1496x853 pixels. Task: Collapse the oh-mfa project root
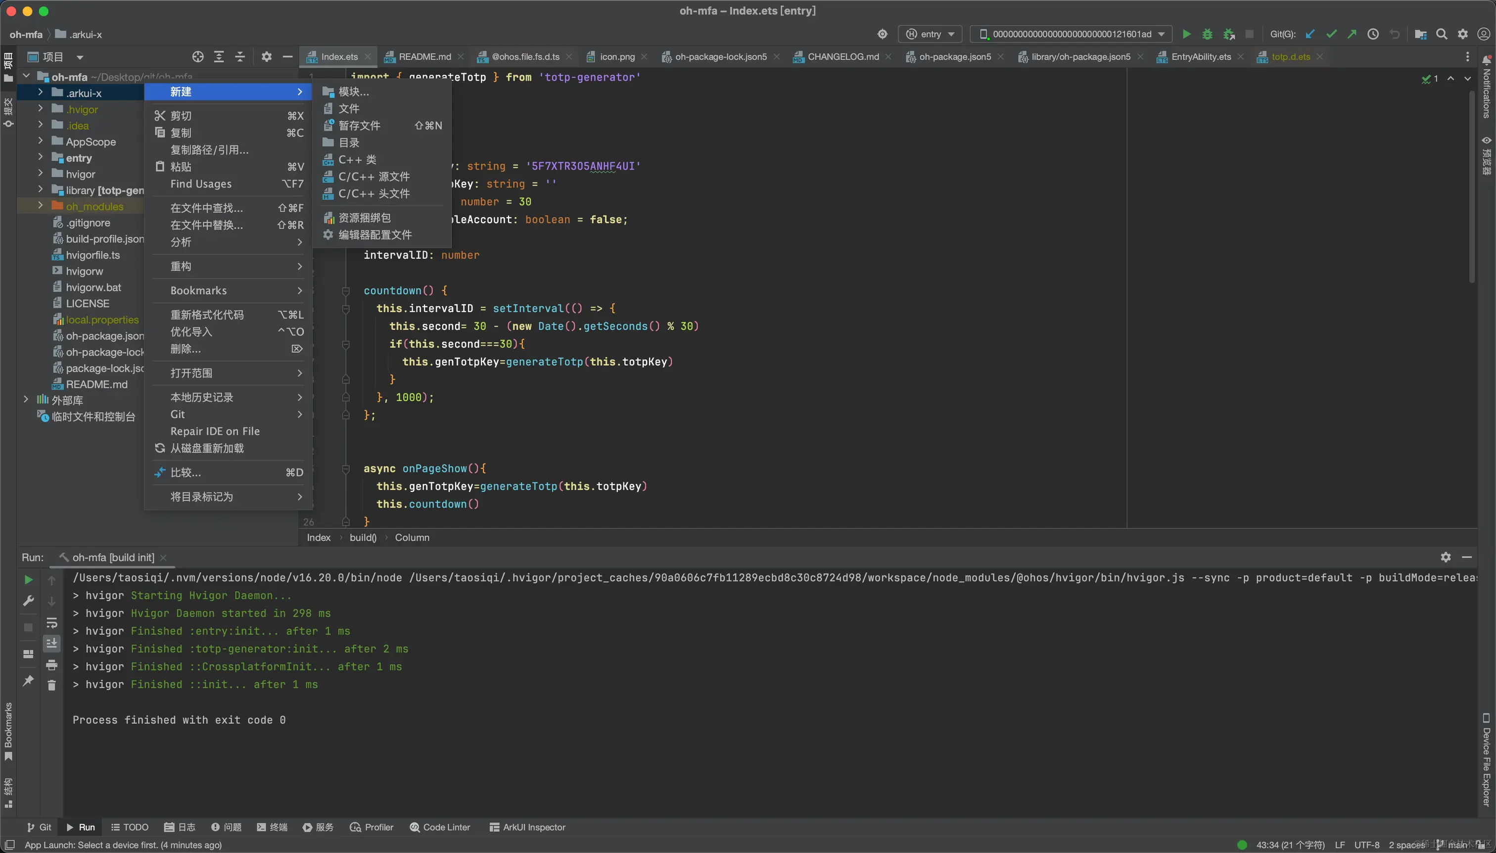click(26, 76)
